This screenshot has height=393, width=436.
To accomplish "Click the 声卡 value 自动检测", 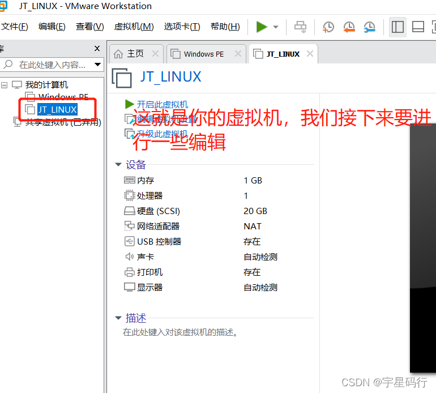I will click(x=260, y=257).
